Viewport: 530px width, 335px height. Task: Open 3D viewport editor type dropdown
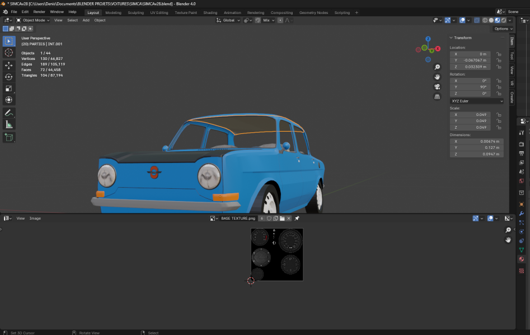(8, 20)
